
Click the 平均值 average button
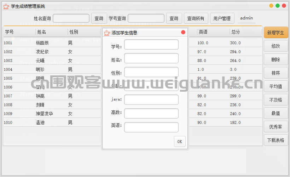click(276, 86)
